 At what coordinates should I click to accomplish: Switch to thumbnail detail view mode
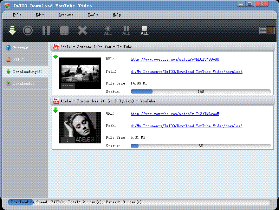[x=271, y=31]
